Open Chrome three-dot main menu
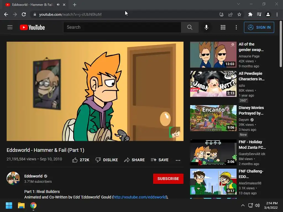Screen dimensions: 283x212 [277, 14]
